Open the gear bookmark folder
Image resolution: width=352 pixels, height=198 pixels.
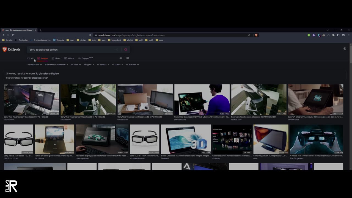click(x=159, y=40)
